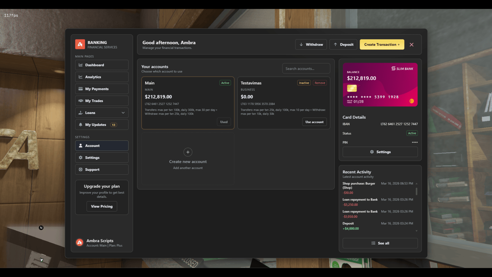Click the person icon next to Account
Image resolution: width=492 pixels, height=277 pixels.
click(81, 145)
